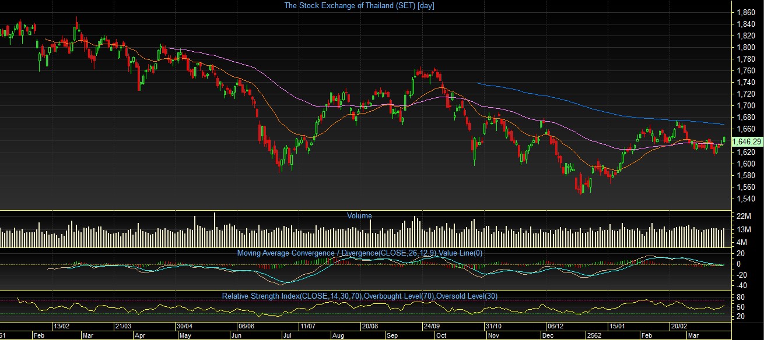764x340 pixels.
Task: Click the 50 RSI axis label
Action: point(741,306)
